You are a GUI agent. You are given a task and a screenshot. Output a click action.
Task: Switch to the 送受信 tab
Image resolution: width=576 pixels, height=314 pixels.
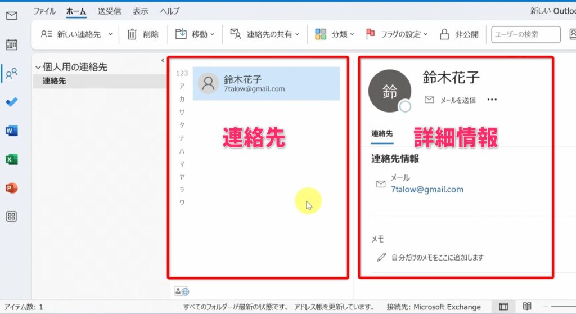click(109, 11)
